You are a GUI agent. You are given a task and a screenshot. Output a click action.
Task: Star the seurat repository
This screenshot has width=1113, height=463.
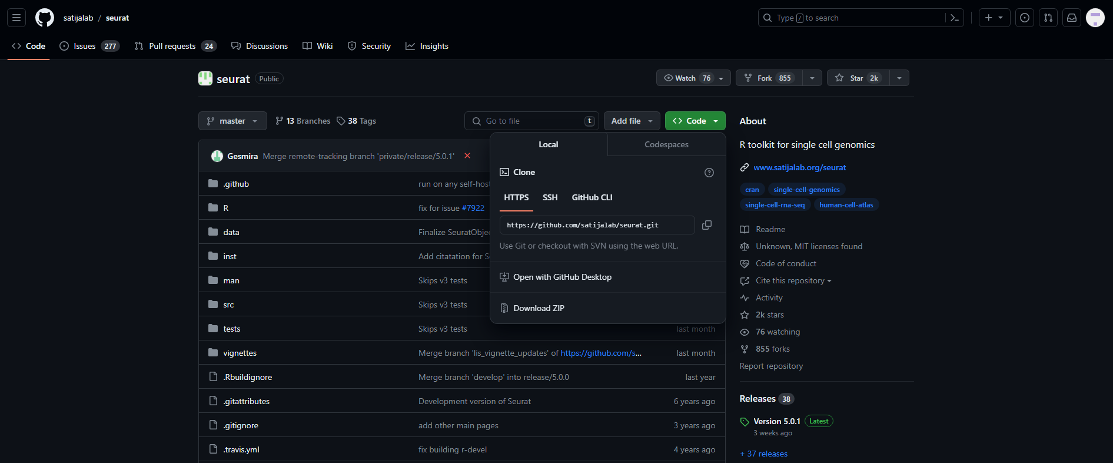click(x=857, y=78)
